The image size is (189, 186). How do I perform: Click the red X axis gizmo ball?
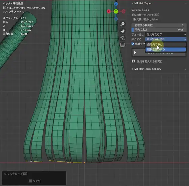pos(109,11)
